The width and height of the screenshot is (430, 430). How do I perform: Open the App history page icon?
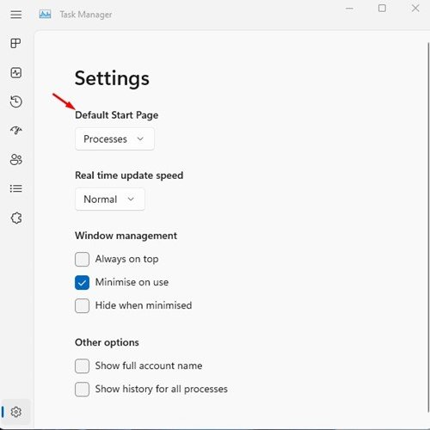16,101
